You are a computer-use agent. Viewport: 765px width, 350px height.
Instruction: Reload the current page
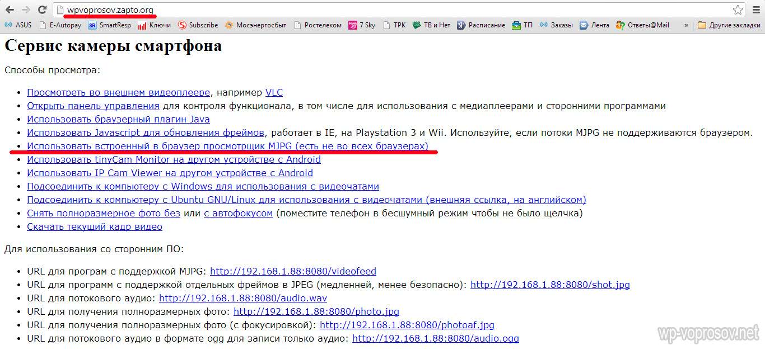pyautogui.click(x=42, y=10)
